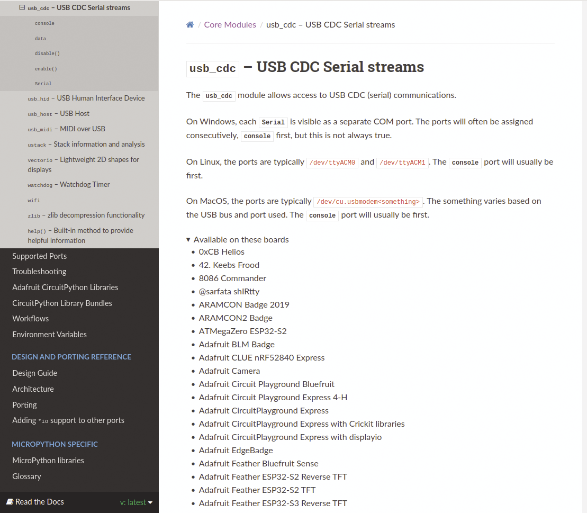Image resolution: width=587 pixels, height=513 pixels.
Task: Open Architecture page
Action: point(33,389)
